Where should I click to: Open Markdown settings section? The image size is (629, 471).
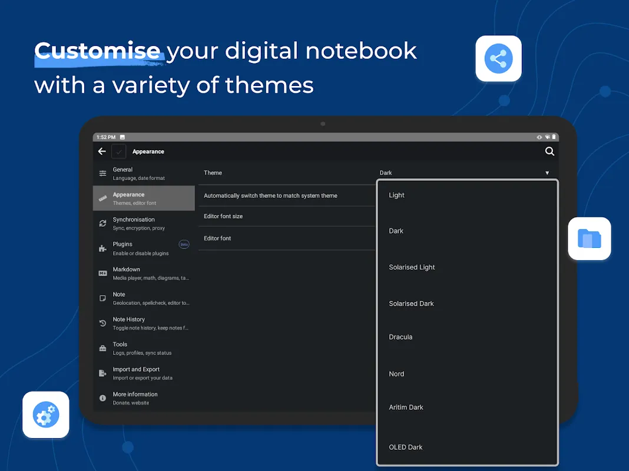[144, 273]
